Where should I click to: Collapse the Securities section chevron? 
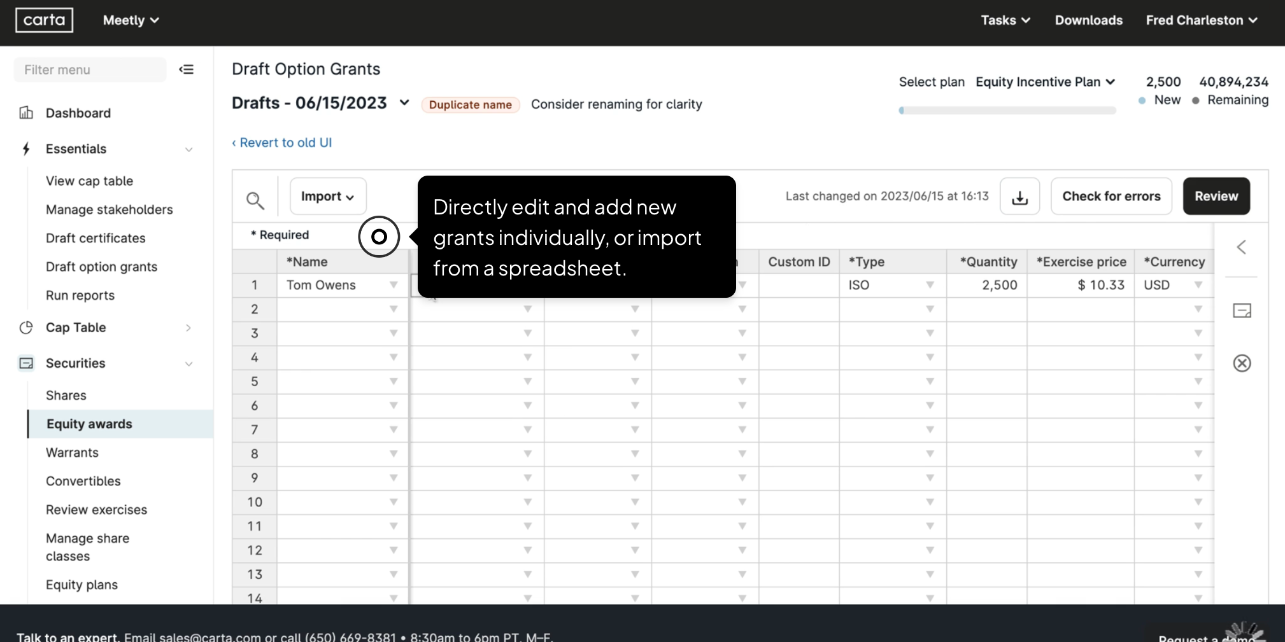coord(189,364)
